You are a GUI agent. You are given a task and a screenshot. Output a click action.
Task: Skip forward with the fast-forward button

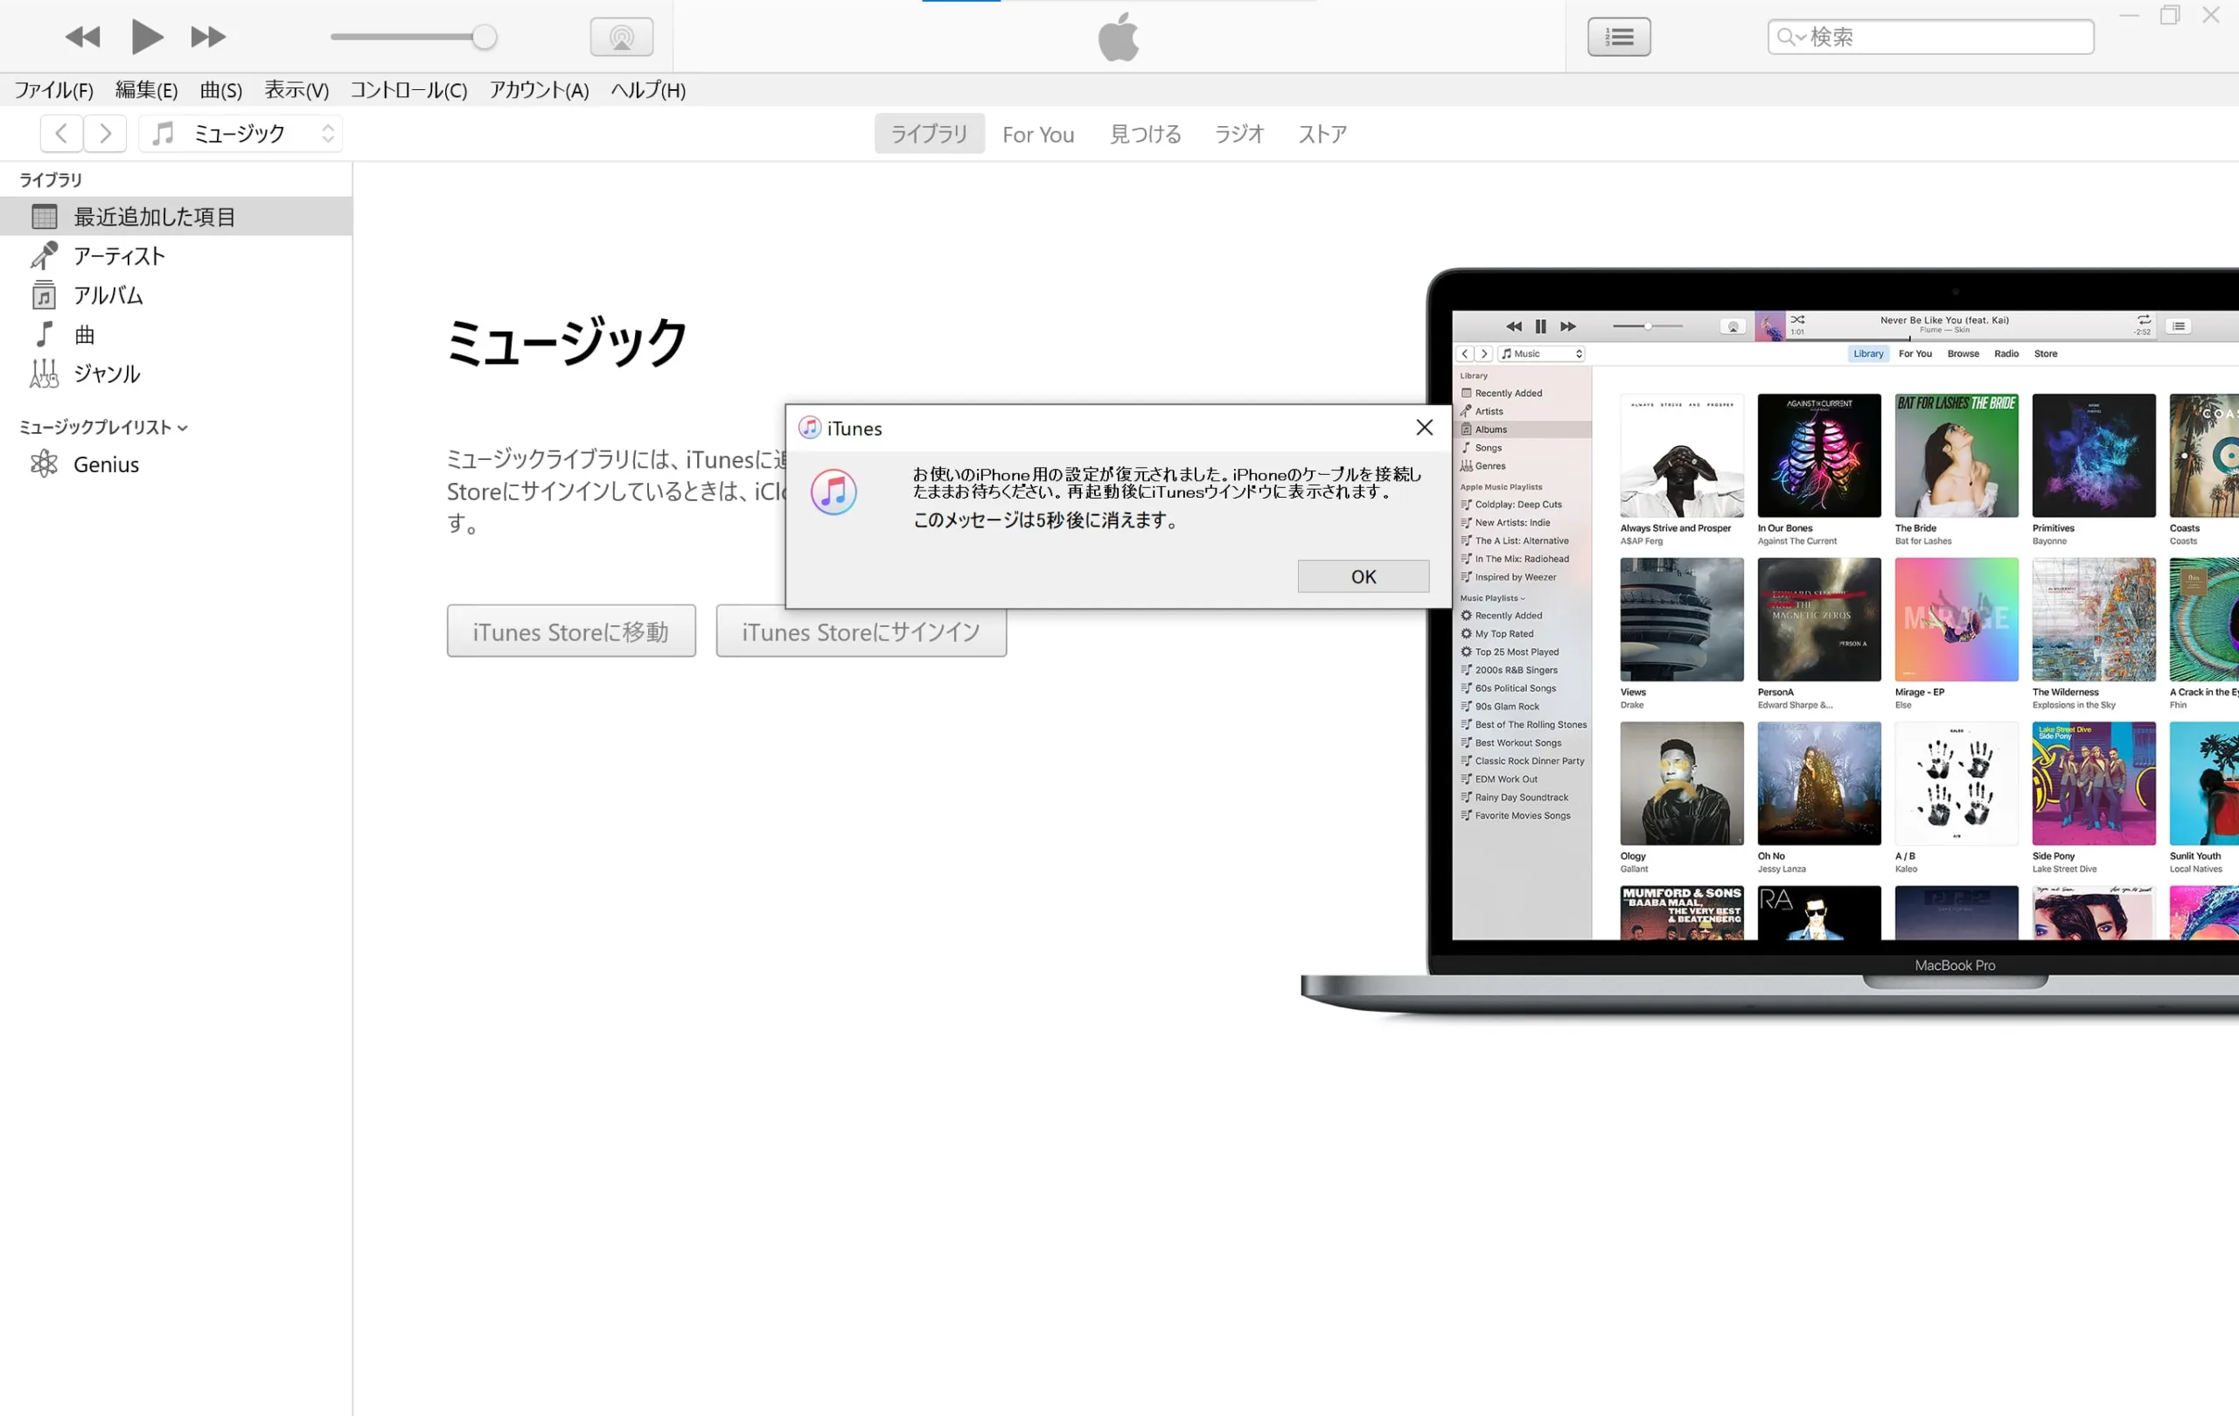click(208, 38)
